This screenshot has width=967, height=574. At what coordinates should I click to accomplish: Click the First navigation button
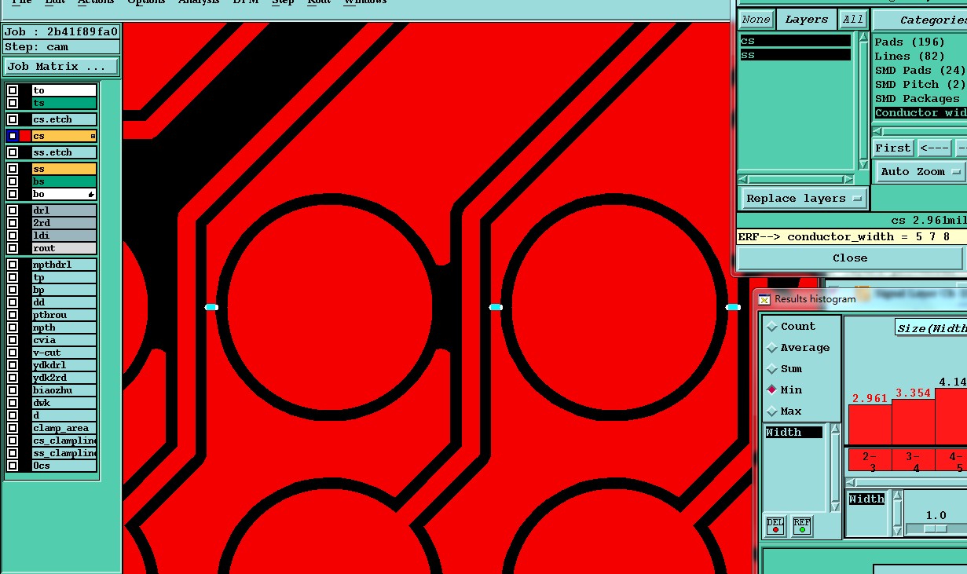point(893,148)
